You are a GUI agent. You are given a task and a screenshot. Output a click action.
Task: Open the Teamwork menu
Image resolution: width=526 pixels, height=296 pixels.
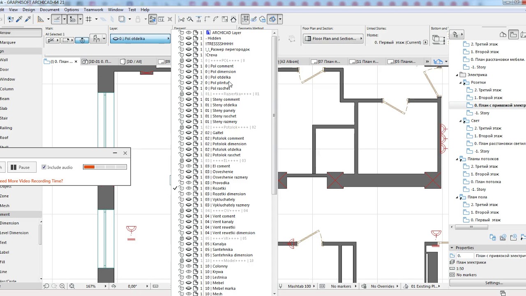point(93,9)
